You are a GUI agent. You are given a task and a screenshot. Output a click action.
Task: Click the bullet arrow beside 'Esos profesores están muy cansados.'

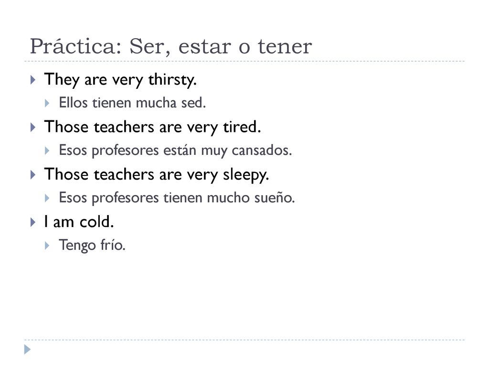pyautogui.click(x=47, y=151)
